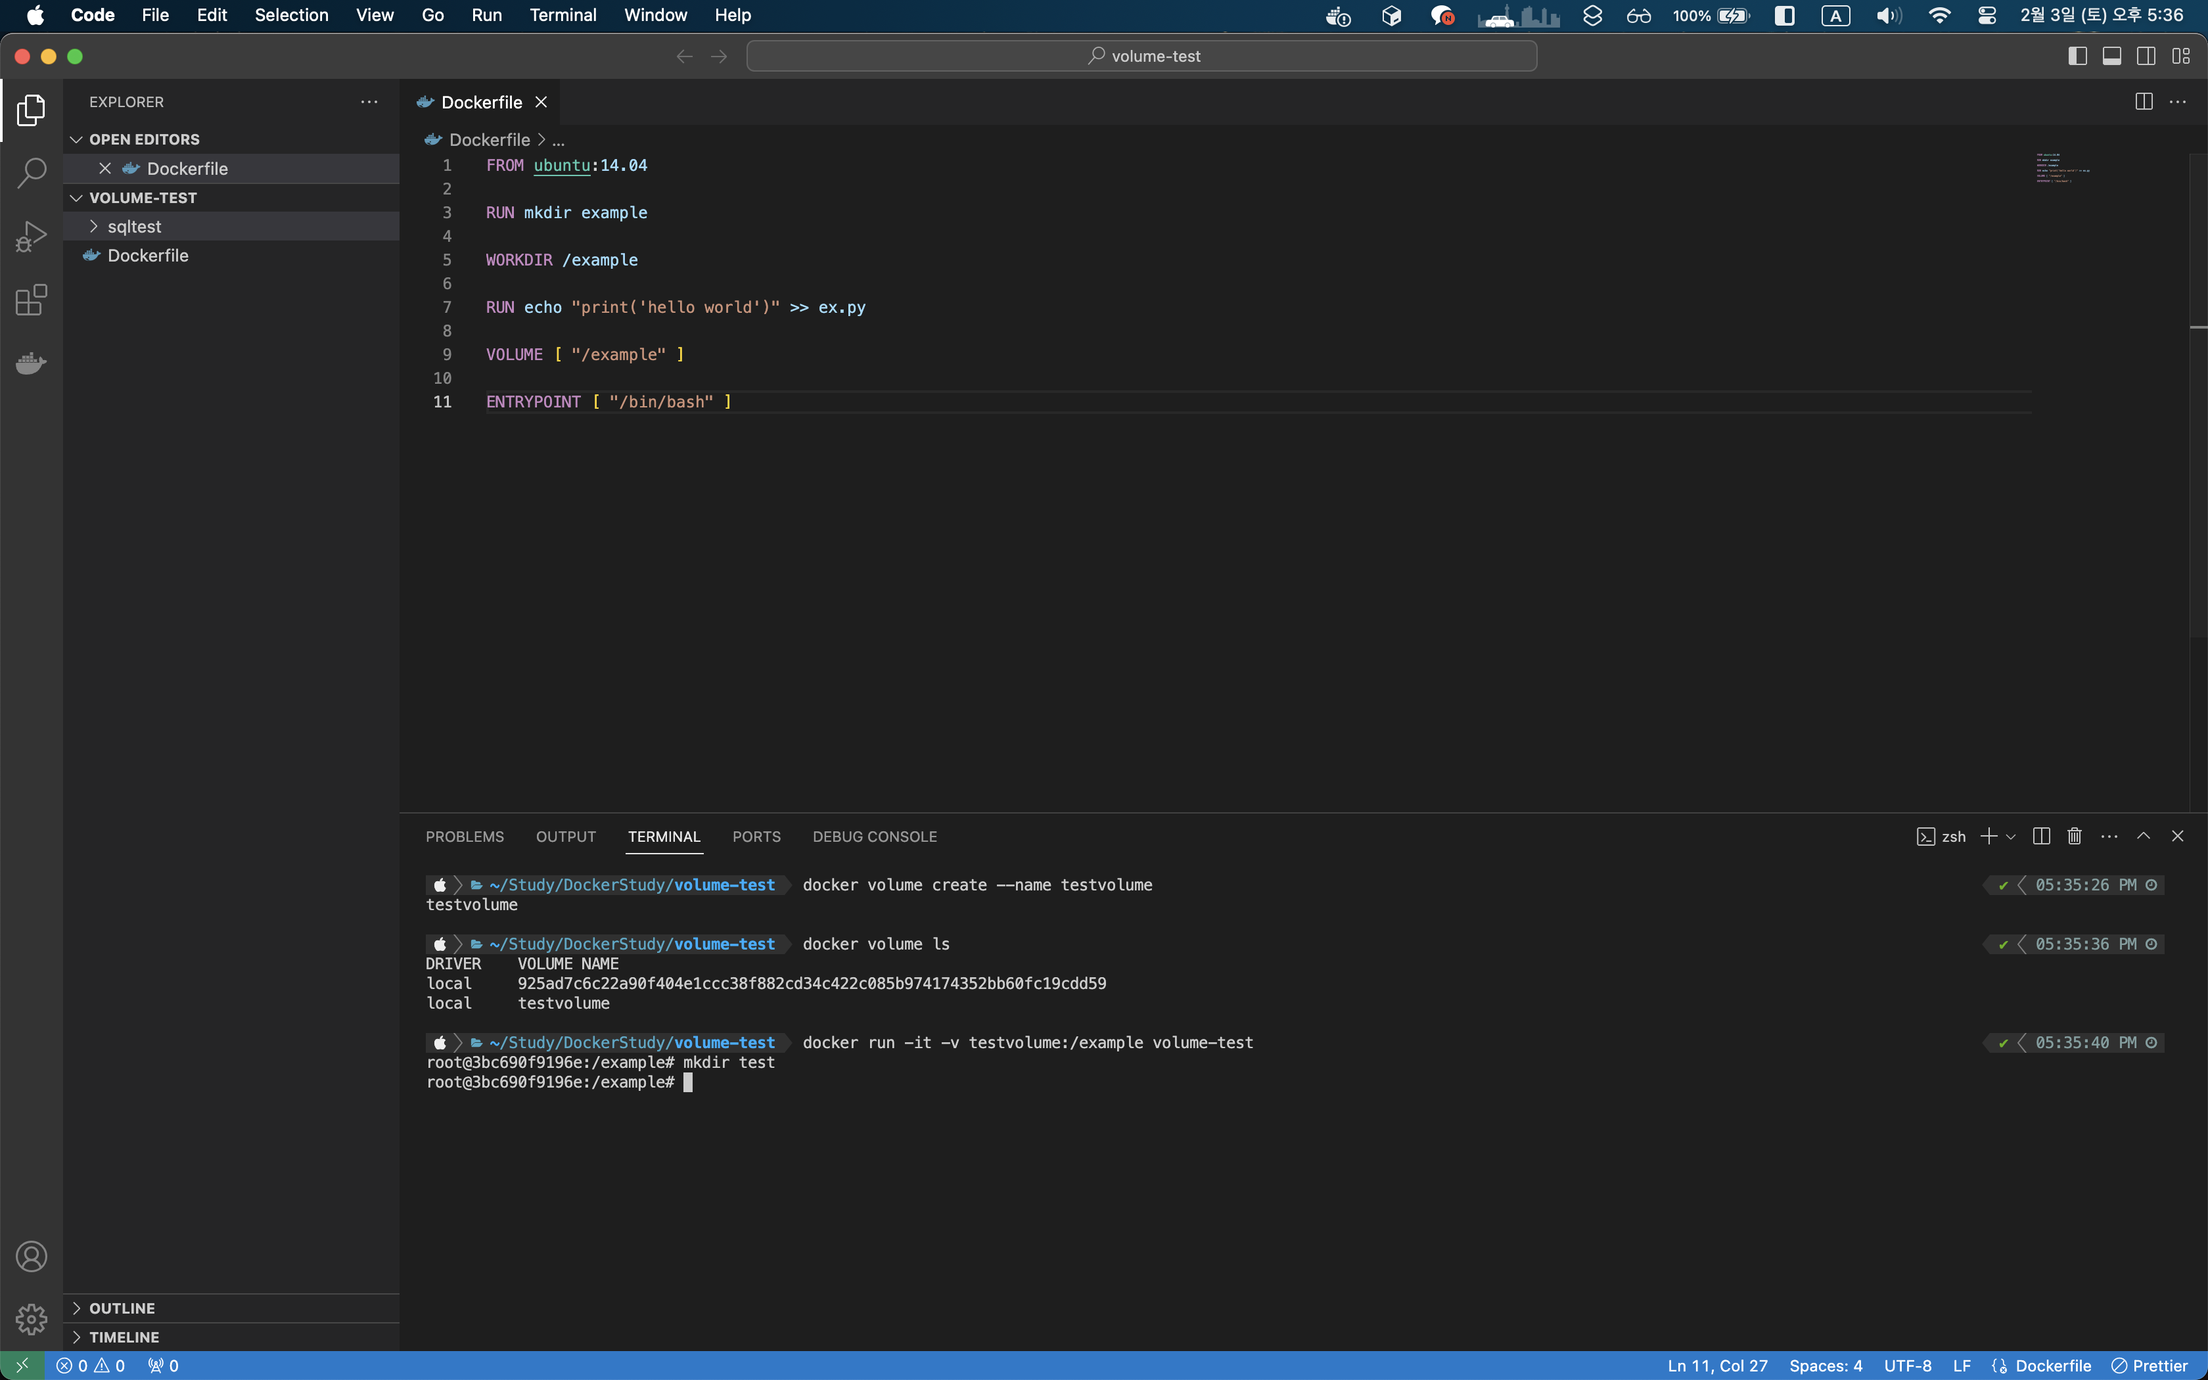The height and width of the screenshot is (1380, 2208).
Task: Click the Wi-Fi icon in menu bar
Action: pos(1940,16)
